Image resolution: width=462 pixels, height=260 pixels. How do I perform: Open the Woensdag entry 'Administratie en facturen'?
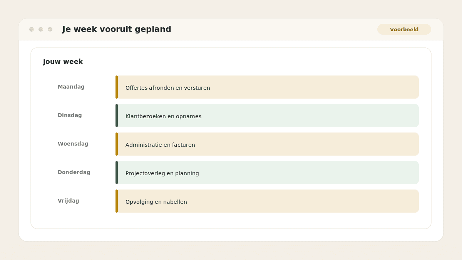click(267, 144)
